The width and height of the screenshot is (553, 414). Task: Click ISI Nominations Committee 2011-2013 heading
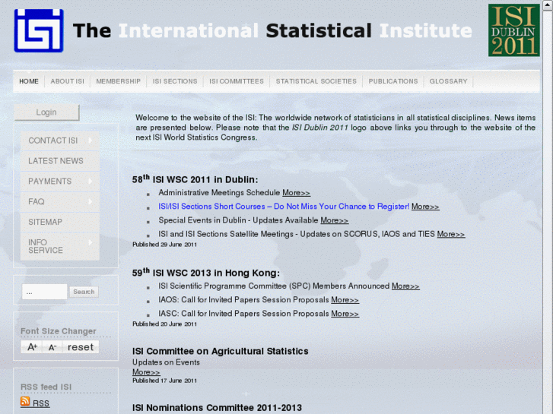click(x=218, y=408)
